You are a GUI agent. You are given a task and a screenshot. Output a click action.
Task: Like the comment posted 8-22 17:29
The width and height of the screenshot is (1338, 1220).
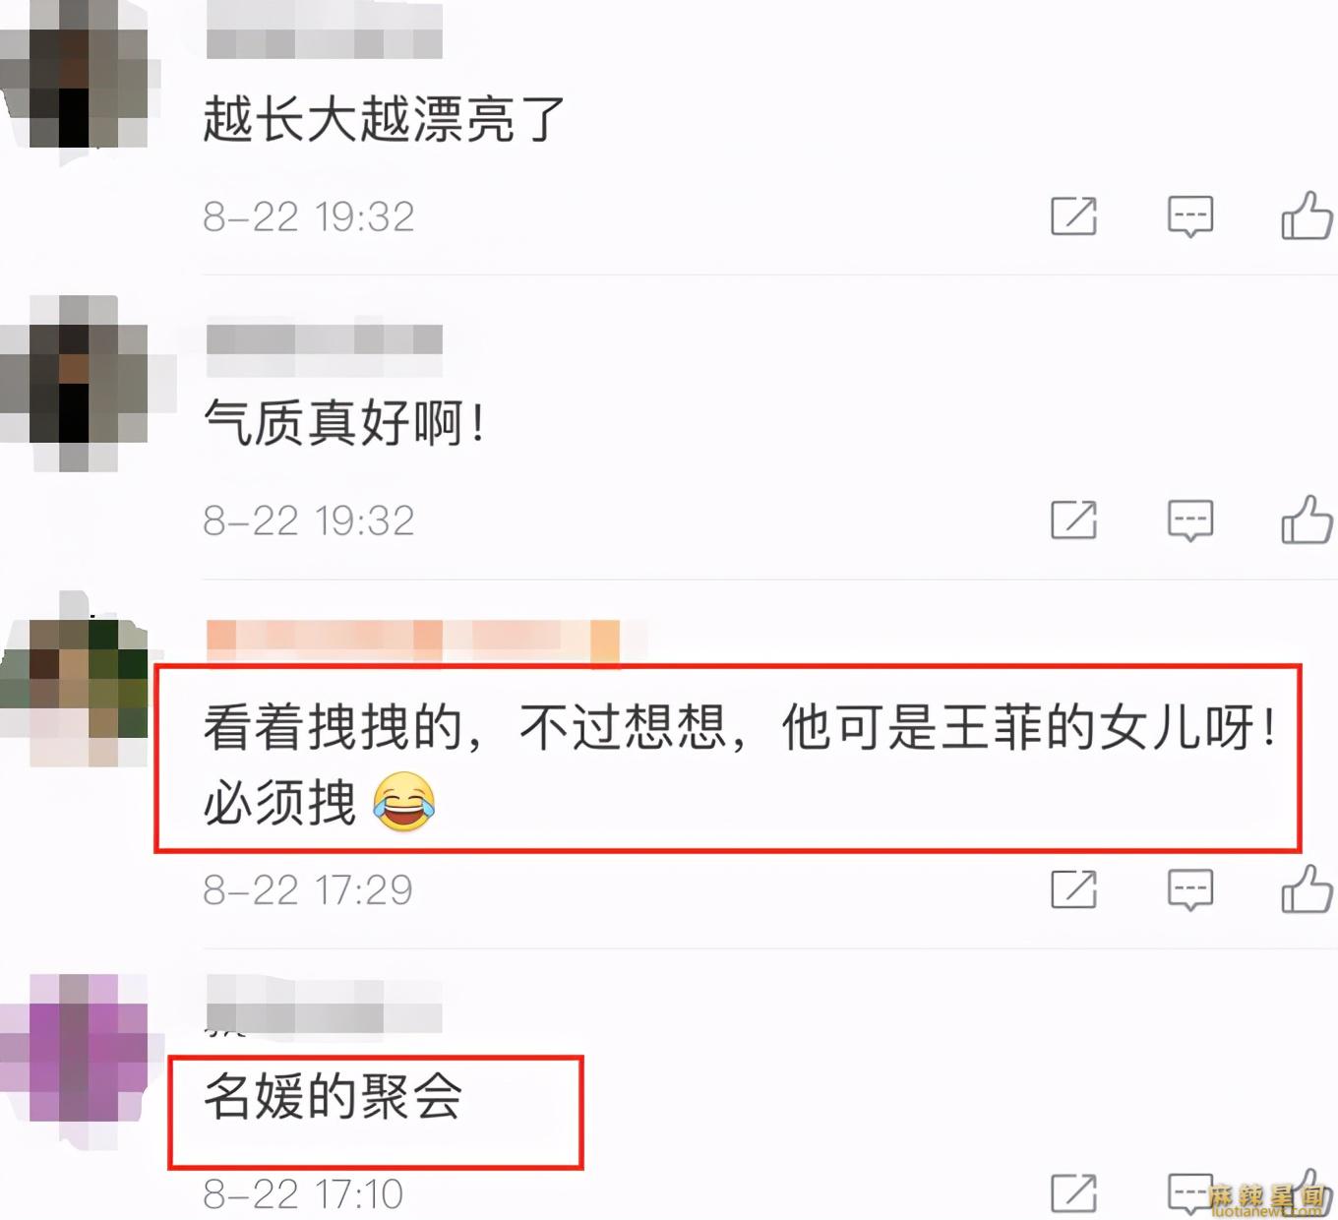(1307, 889)
